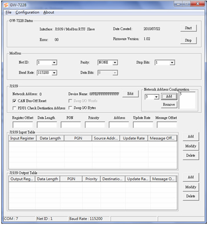Close the GW-7228 window
207x225 pixels.
point(197,4)
